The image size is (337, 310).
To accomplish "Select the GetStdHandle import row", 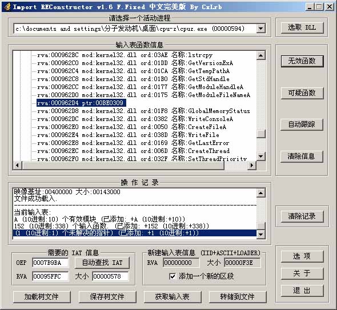I will click(x=133, y=79).
